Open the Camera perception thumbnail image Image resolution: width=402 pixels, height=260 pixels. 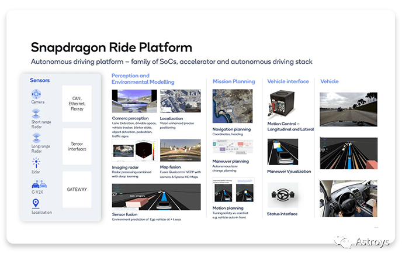coord(133,101)
